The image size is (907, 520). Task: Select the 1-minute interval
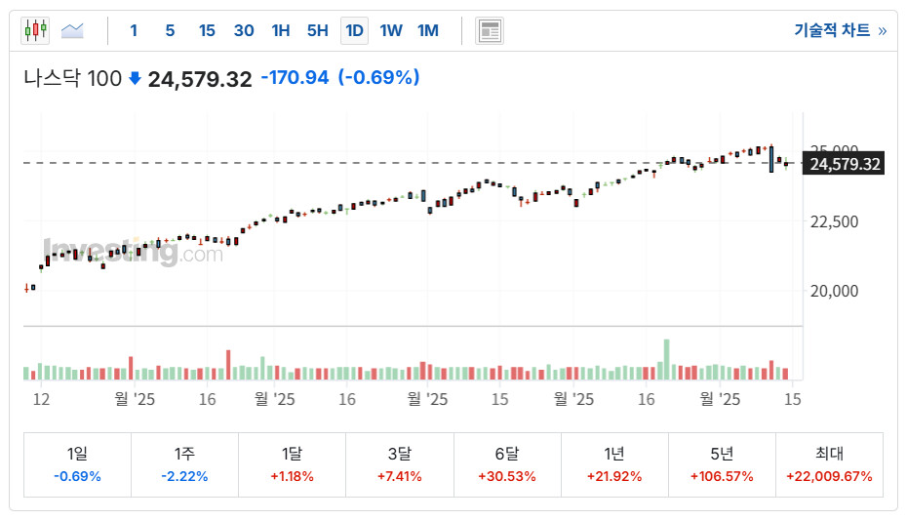(x=134, y=30)
